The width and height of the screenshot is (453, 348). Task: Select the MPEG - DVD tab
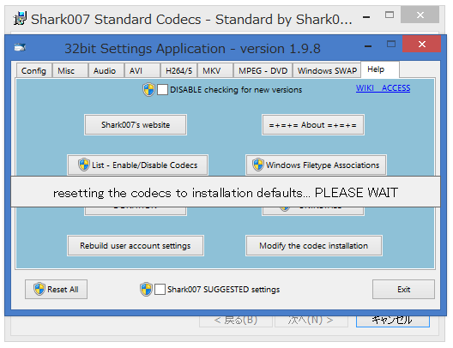point(263,70)
